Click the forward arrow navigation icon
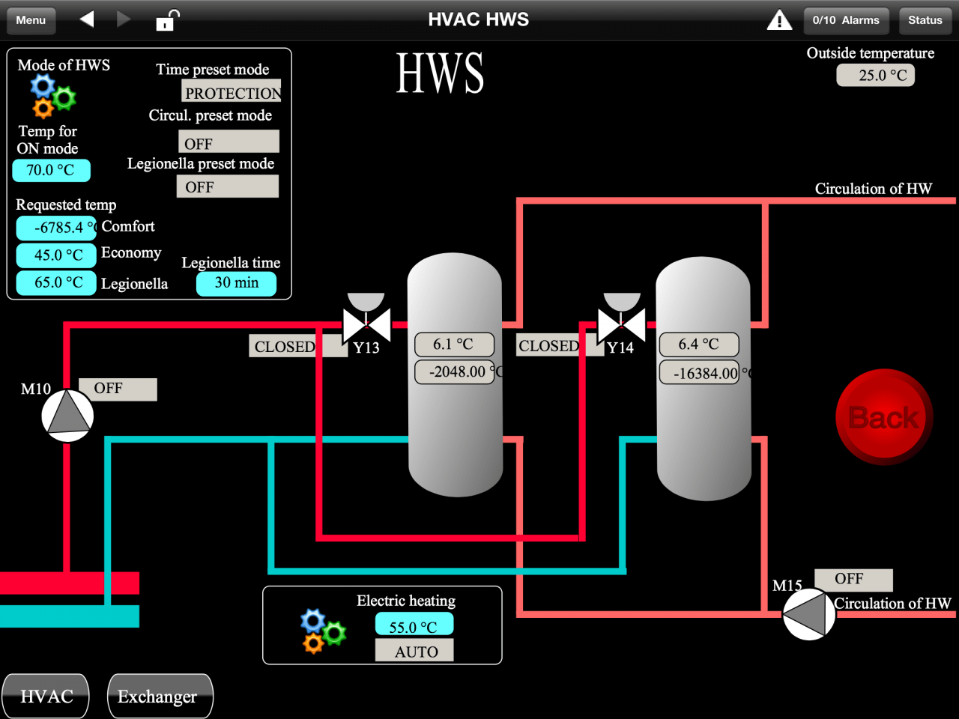959x719 pixels. [124, 19]
